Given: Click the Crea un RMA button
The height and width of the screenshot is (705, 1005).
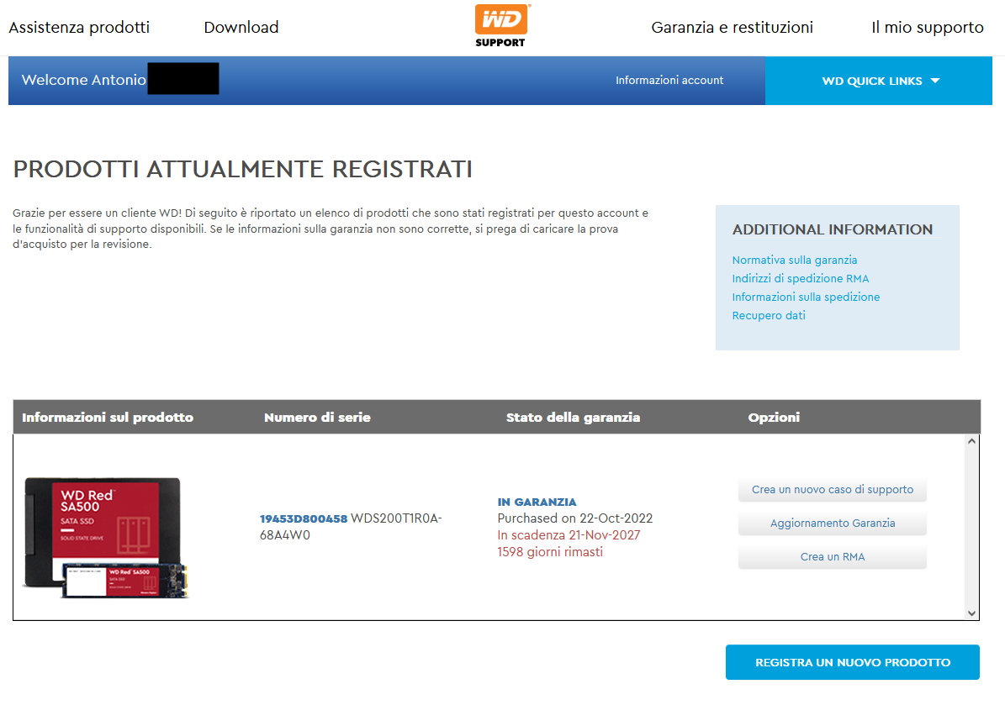Looking at the screenshot, I should pos(832,557).
